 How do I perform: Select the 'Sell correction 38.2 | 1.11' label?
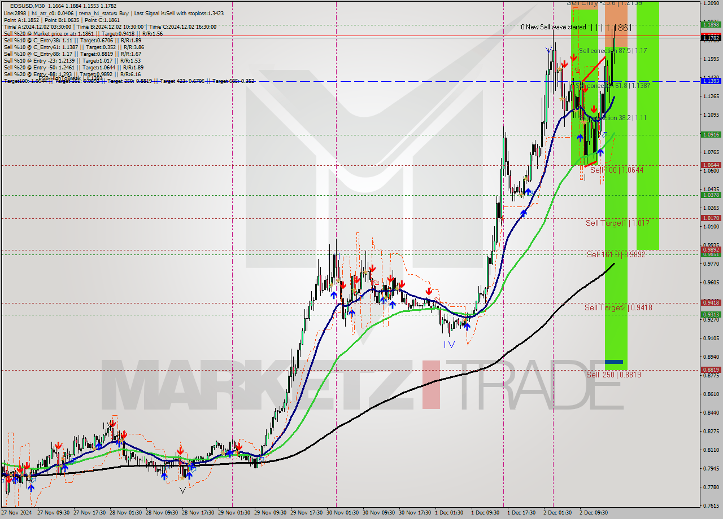[614, 118]
